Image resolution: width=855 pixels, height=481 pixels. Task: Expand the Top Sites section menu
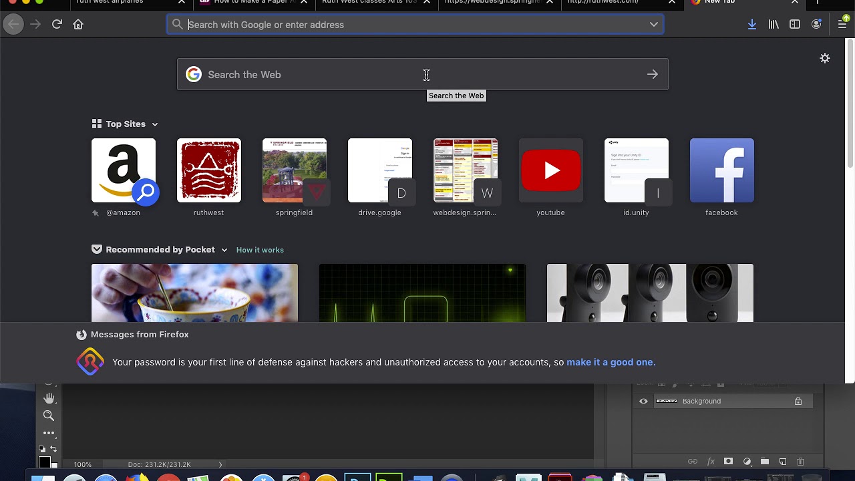click(155, 124)
